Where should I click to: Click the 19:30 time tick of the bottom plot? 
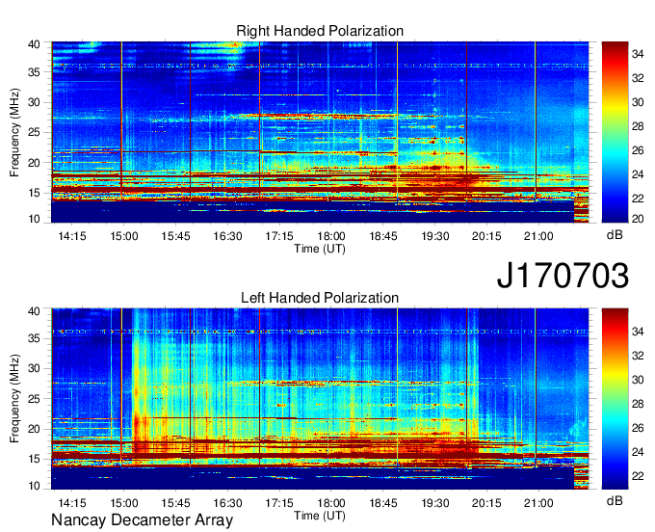434,503
